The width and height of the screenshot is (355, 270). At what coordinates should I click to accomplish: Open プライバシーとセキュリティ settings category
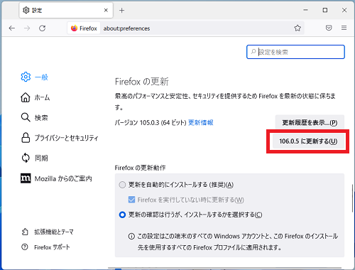tap(60, 138)
